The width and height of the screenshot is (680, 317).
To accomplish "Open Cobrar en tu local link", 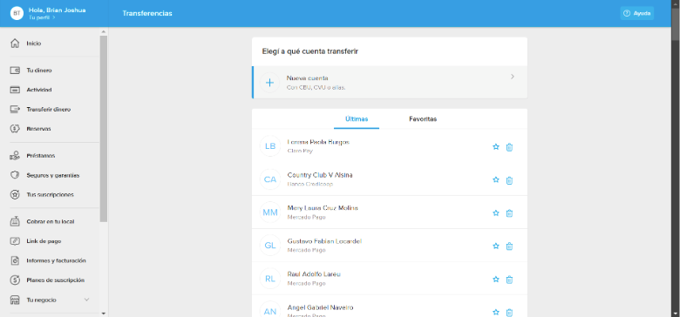I will (51, 221).
